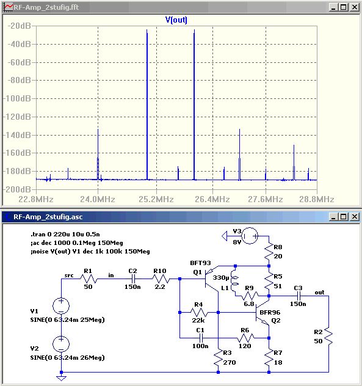Maximize the FFT plot window
Viewport: 362px width, 386px height.
click(344, 7)
